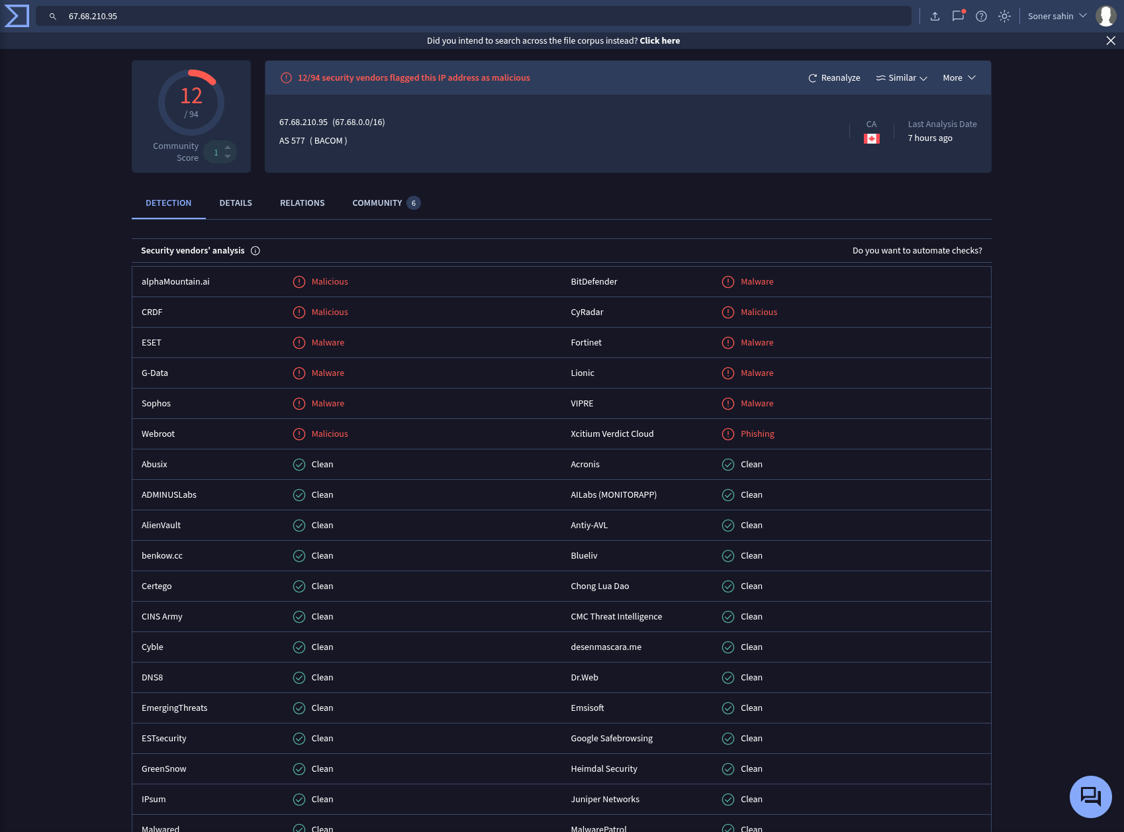Click the alert icon for Fortinet result
The width and height of the screenshot is (1124, 832).
pos(728,343)
